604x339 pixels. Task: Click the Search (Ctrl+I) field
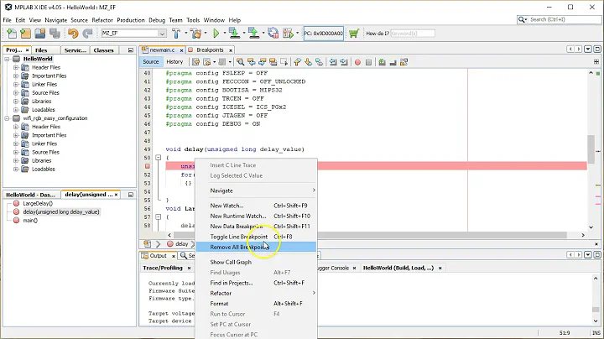pos(559,19)
